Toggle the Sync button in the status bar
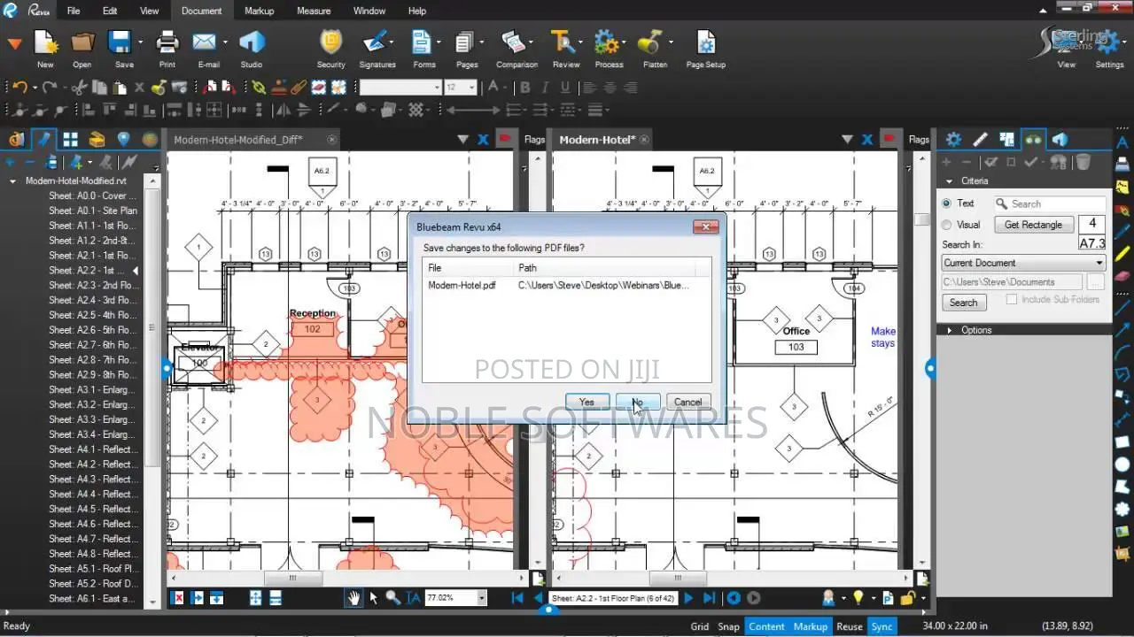The image size is (1134, 637). tap(882, 626)
